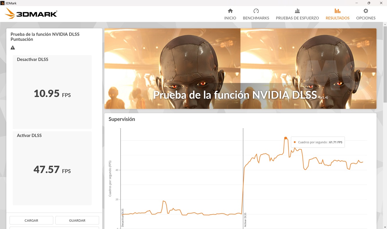Click the NVIDIA DLSS robot banner image
Screen dimensions: 387x229
[x=240, y=68]
